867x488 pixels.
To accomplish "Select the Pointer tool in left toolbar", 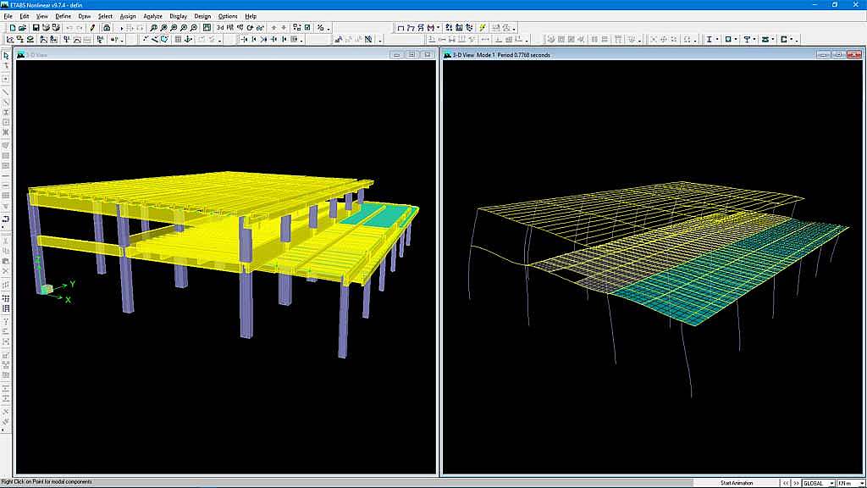I will pyautogui.click(x=6, y=56).
